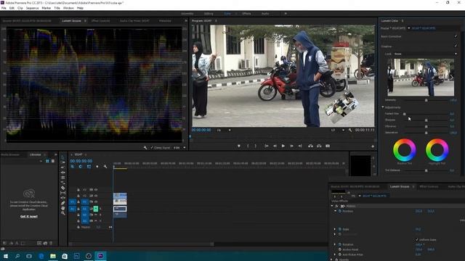Go to In point in Program Monitor
465x261 pixels.
267,146
